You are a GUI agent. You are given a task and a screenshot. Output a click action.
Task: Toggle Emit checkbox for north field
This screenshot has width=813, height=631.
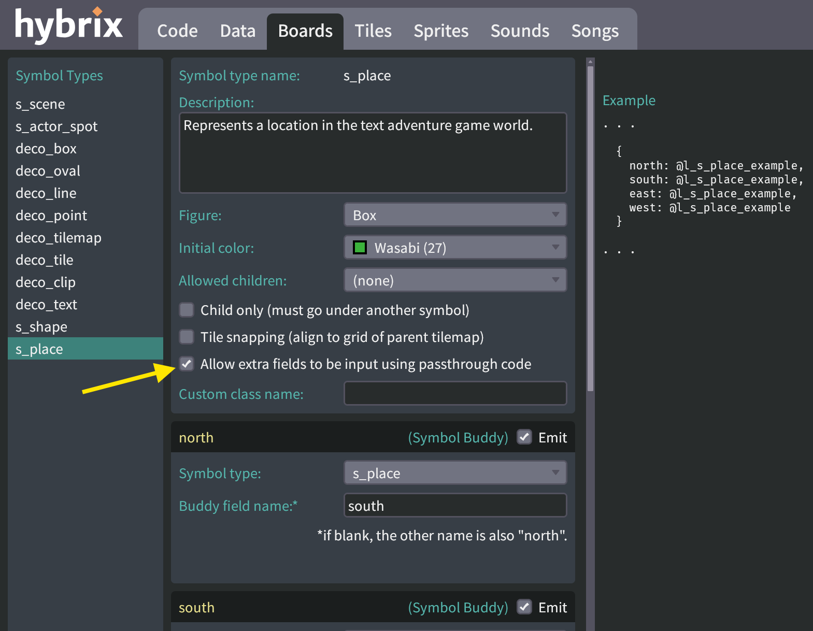coord(524,437)
